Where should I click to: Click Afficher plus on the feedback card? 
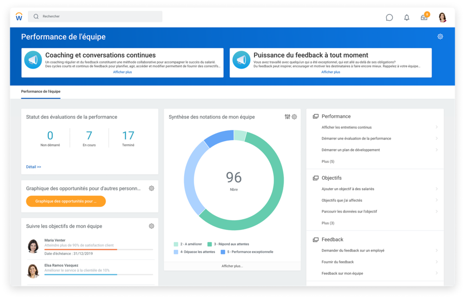(x=331, y=72)
